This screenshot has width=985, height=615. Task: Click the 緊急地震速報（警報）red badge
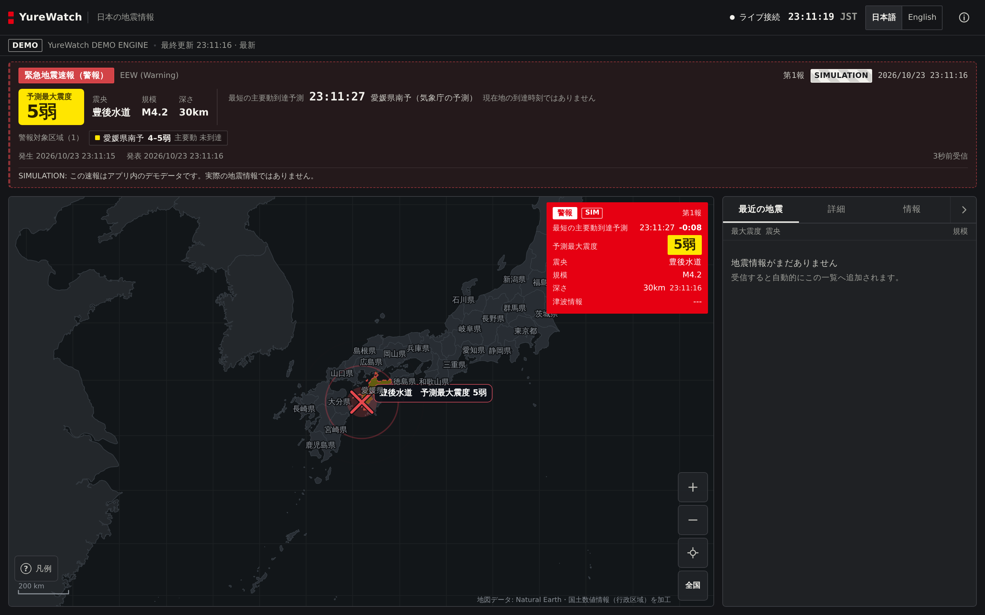pos(66,75)
